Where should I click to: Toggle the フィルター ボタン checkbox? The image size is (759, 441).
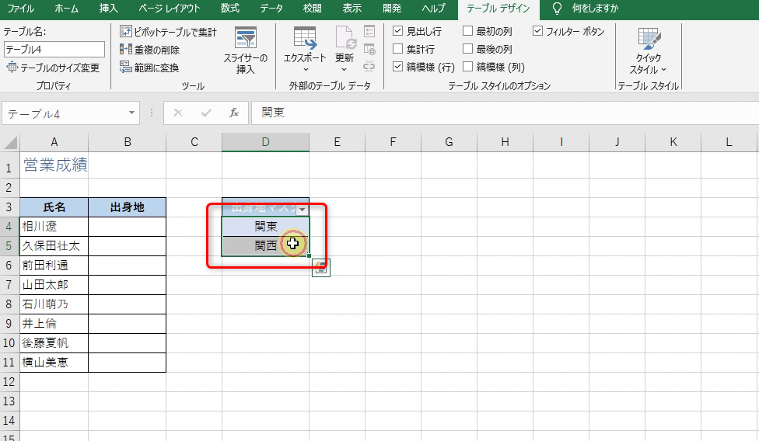pos(538,32)
